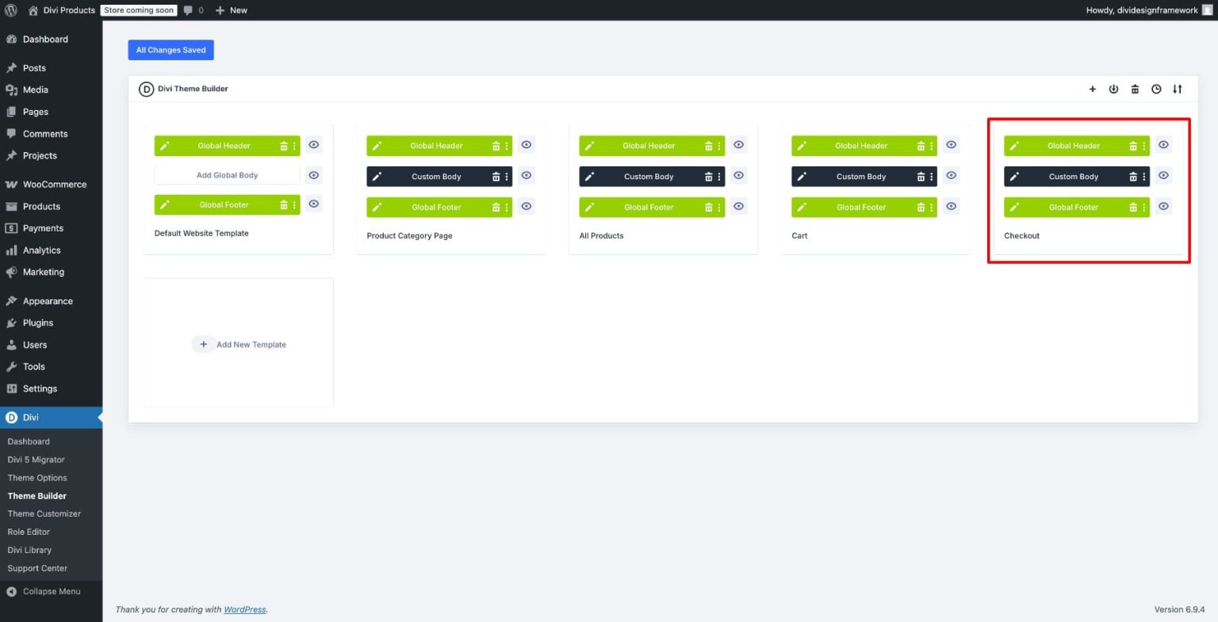Toggle Custom Body visibility in Checkout template
The height and width of the screenshot is (622, 1218).
[1163, 175]
